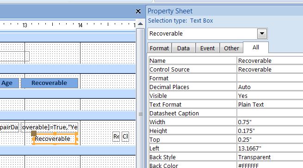This screenshot has height=168, width=303.
Task: Close the form design window with the X
Action: (138, 12)
